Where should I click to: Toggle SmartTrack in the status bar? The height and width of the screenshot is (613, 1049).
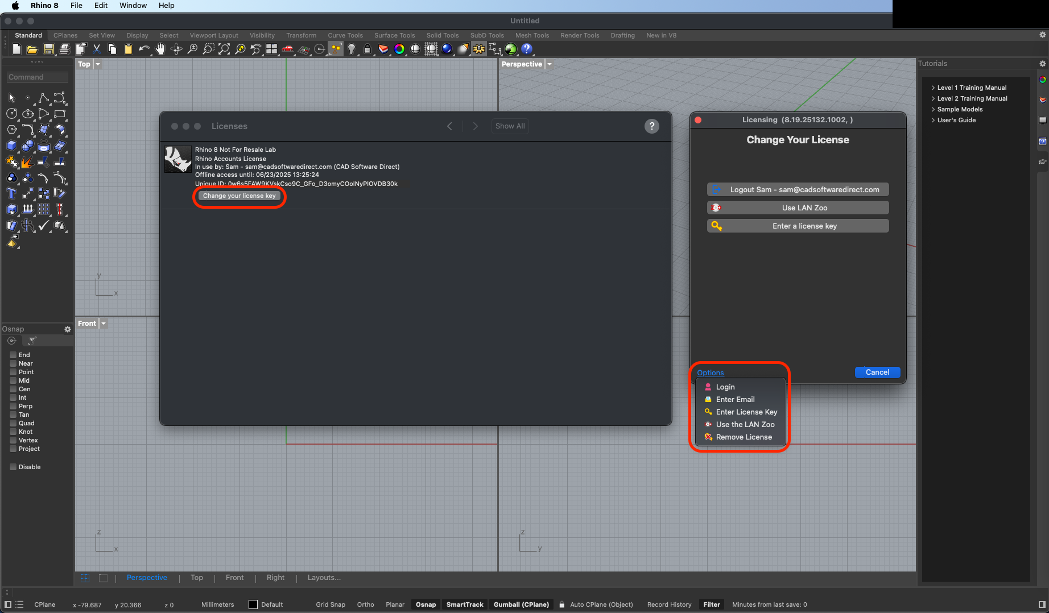pyautogui.click(x=465, y=604)
